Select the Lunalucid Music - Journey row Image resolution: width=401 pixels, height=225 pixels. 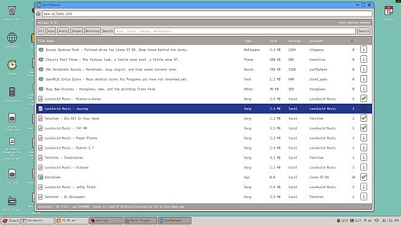tap(204, 108)
